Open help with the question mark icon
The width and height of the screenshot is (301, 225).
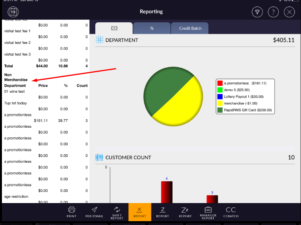(x=273, y=12)
